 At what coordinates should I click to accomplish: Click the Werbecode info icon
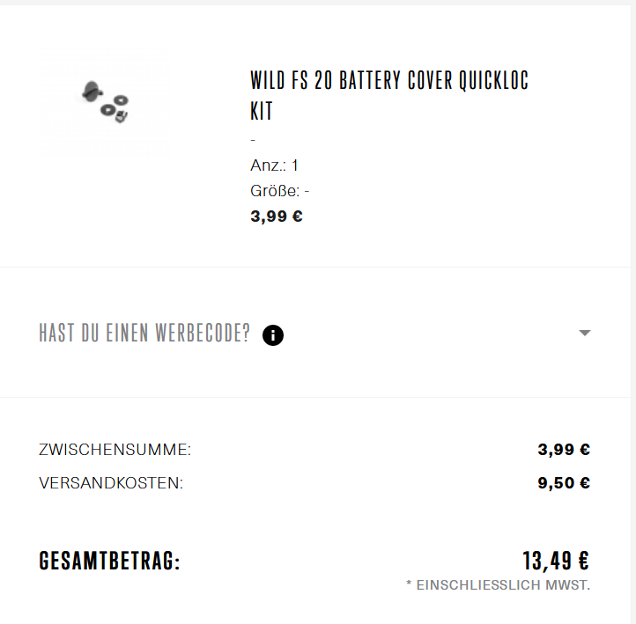[x=273, y=335]
